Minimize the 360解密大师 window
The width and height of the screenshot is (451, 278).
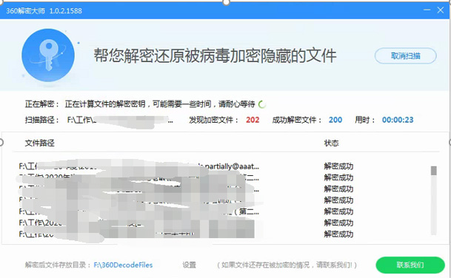427,10
